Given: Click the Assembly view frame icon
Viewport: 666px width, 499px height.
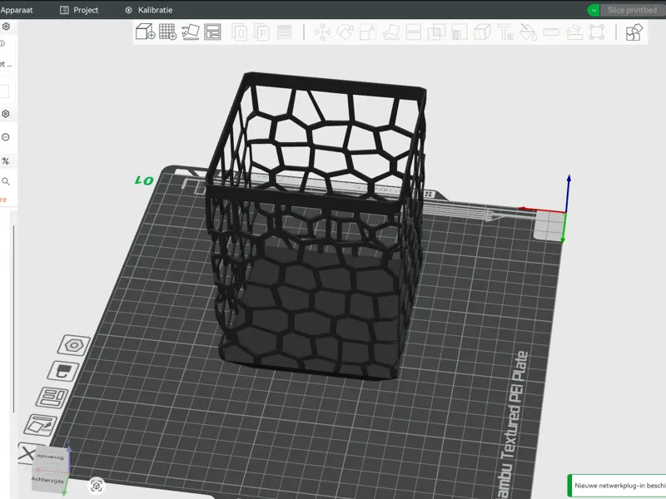Looking at the screenshot, I should [597, 32].
